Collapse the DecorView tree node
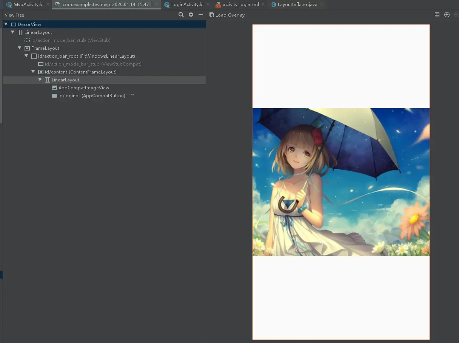Viewport: 459px width, 343px height. tap(6, 24)
